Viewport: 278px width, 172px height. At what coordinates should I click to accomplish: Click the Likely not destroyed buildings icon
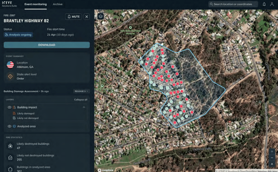(10, 157)
